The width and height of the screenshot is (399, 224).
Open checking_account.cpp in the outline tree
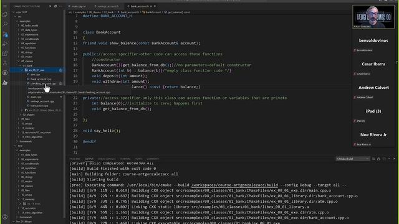[x=43, y=83]
